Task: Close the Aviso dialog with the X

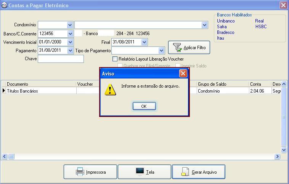Action: click(183, 74)
